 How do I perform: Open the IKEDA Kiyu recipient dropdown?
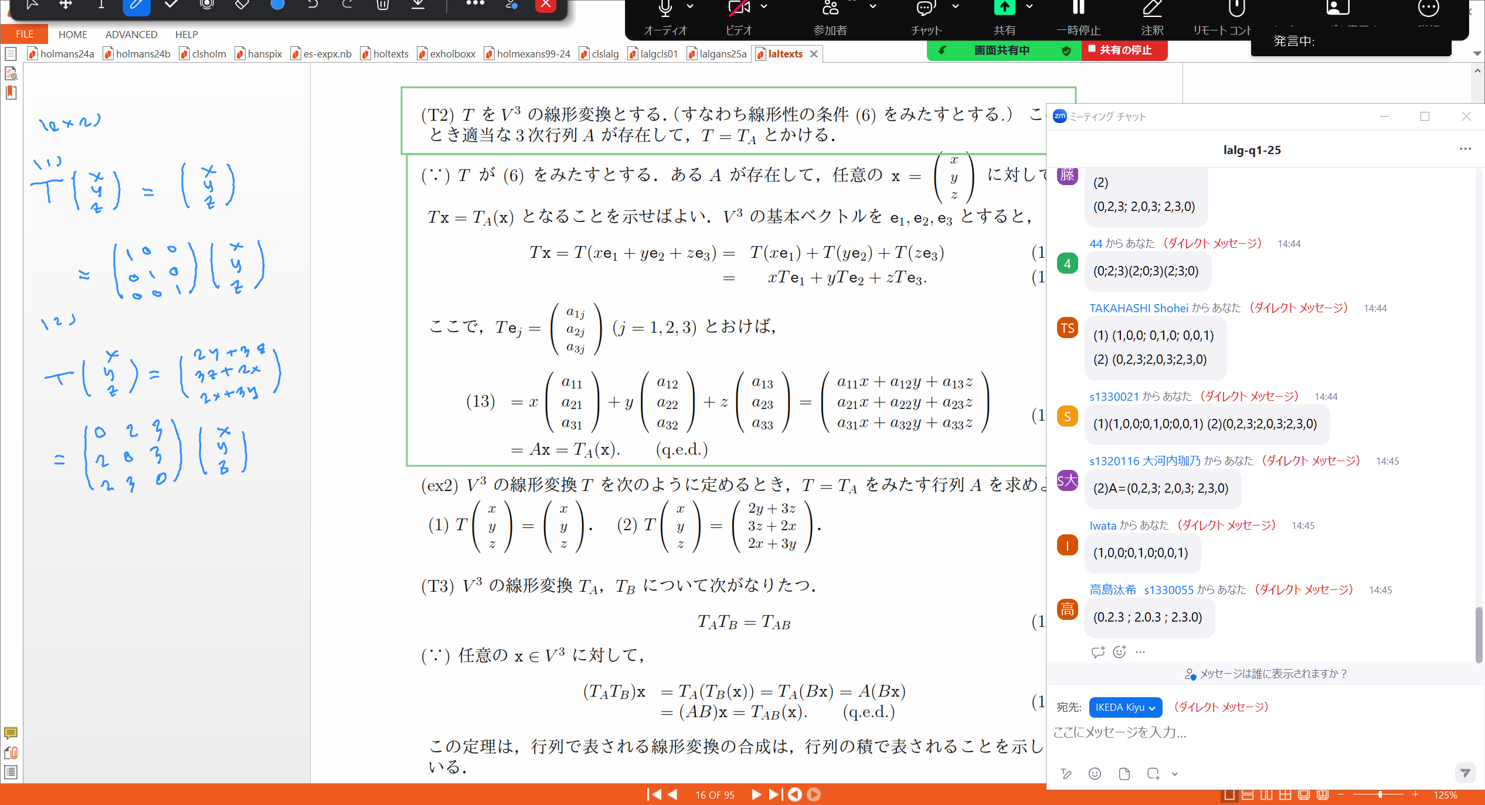tap(1125, 707)
